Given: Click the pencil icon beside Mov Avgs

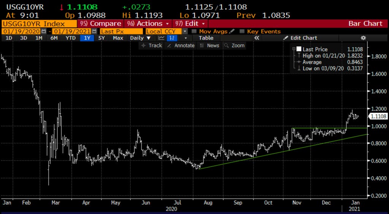Looking at the screenshot, I should tap(231, 32).
